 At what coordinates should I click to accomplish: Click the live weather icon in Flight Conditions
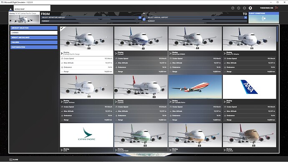pyautogui.click(x=264, y=18)
